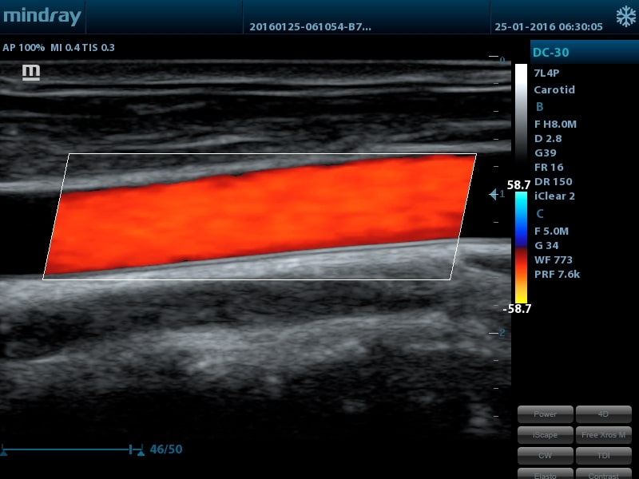Select the Elasto mode button
The height and width of the screenshot is (479, 639).
coord(545,474)
